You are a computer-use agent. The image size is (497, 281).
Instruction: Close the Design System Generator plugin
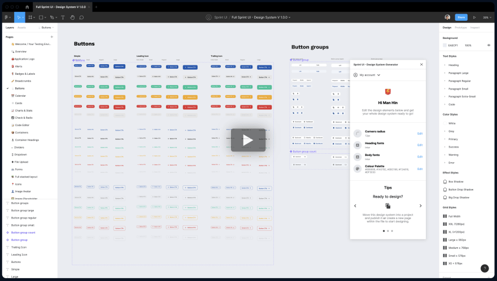[421, 65]
